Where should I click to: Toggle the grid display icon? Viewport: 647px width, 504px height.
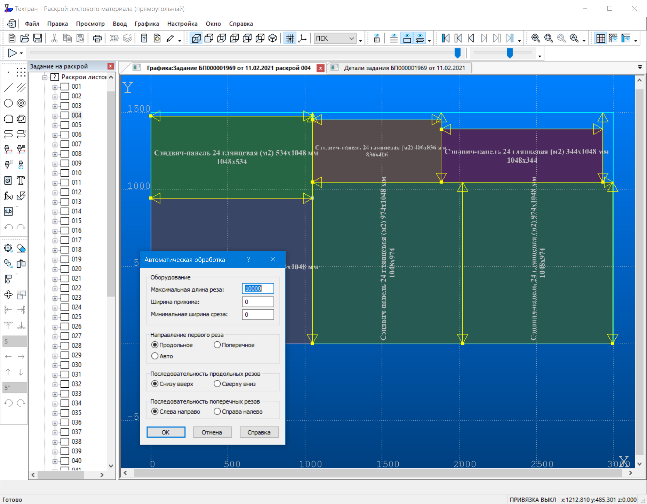point(290,38)
